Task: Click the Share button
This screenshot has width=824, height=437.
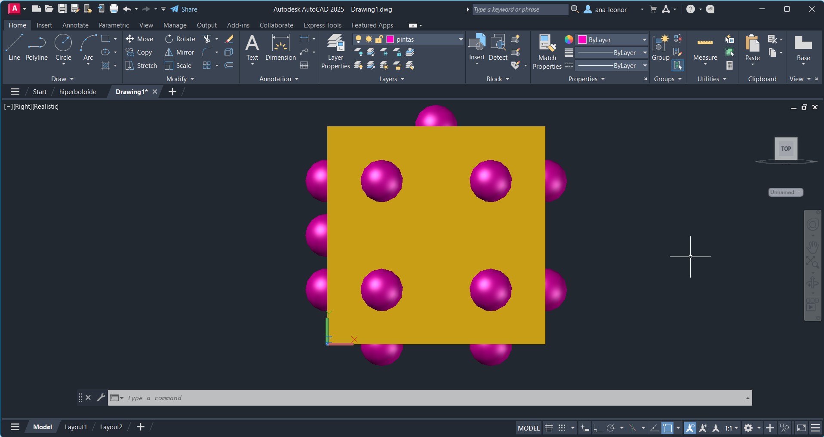Action: coord(184,9)
